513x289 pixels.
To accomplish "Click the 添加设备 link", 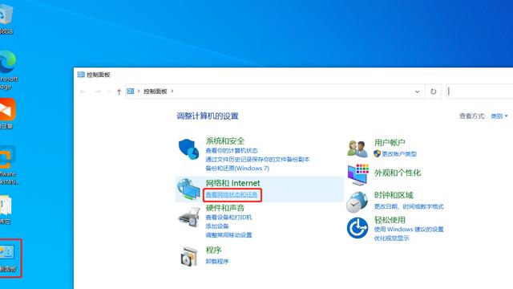I will click(x=217, y=226).
